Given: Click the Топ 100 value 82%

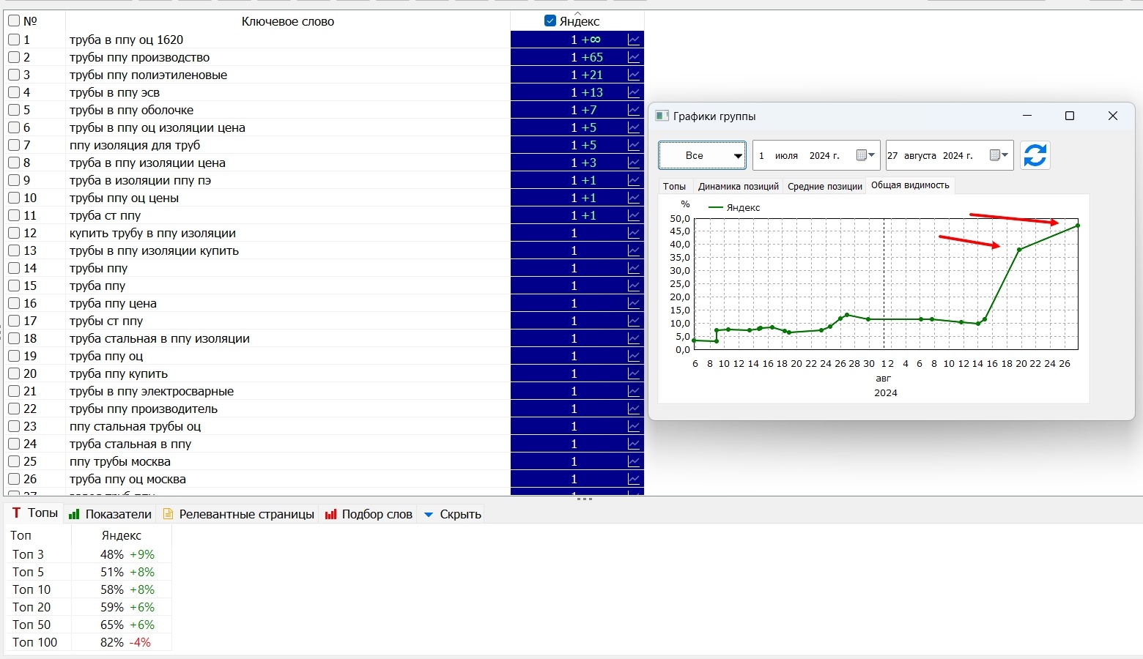Looking at the screenshot, I should pyautogui.click(x=112, y=642).
